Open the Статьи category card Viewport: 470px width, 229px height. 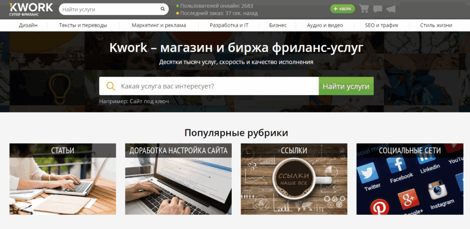62,179
